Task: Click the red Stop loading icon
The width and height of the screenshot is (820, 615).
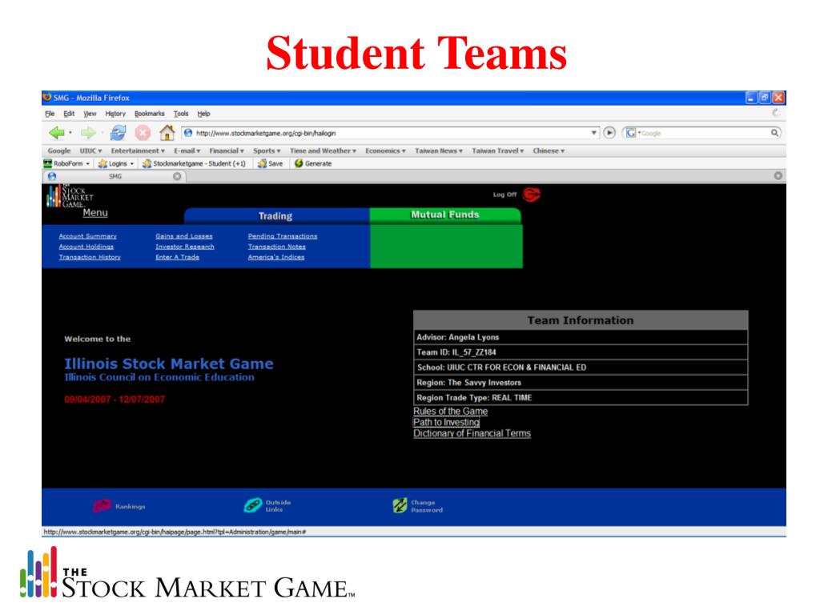Action: 143,133
